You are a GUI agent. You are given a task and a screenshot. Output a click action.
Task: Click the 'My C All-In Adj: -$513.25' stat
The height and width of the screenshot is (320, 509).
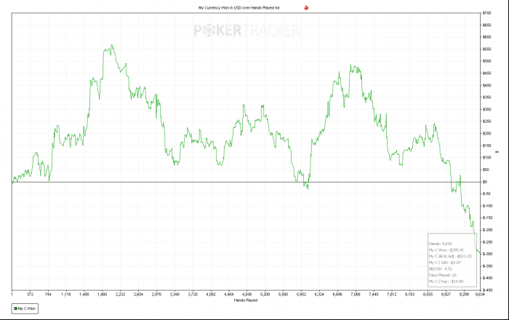pyautogui.click(x=450, y=257)
